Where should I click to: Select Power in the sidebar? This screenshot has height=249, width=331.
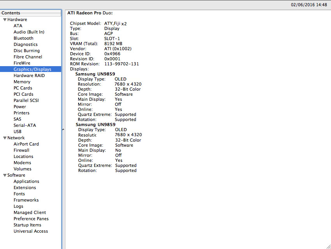point(20,107)
